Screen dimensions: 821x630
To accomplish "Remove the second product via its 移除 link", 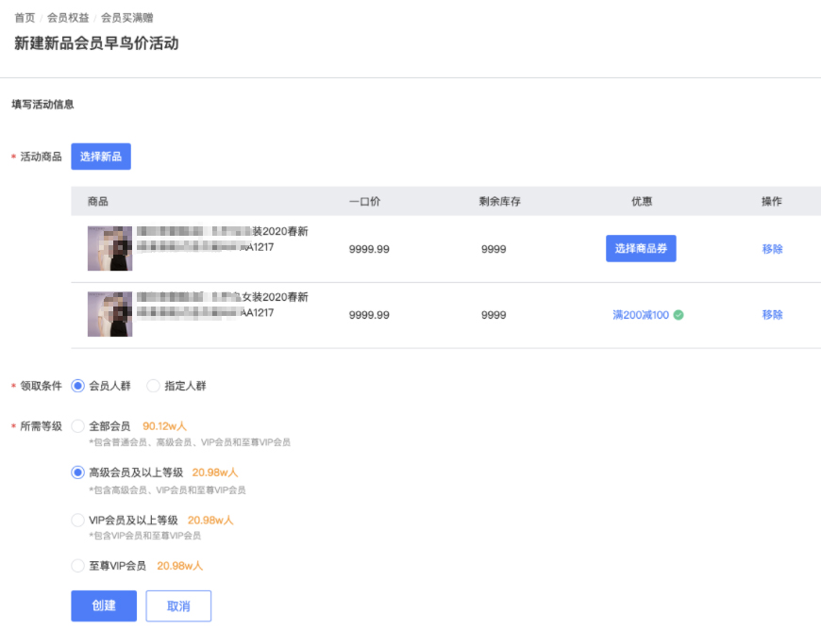I will (772, 314).
